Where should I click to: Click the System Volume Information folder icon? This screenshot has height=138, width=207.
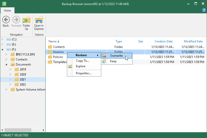(x=13, y=90)
